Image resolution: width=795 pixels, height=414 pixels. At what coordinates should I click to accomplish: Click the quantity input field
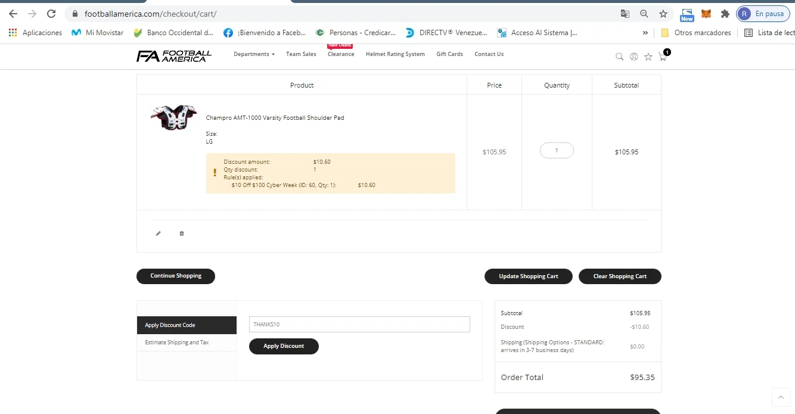557,151
